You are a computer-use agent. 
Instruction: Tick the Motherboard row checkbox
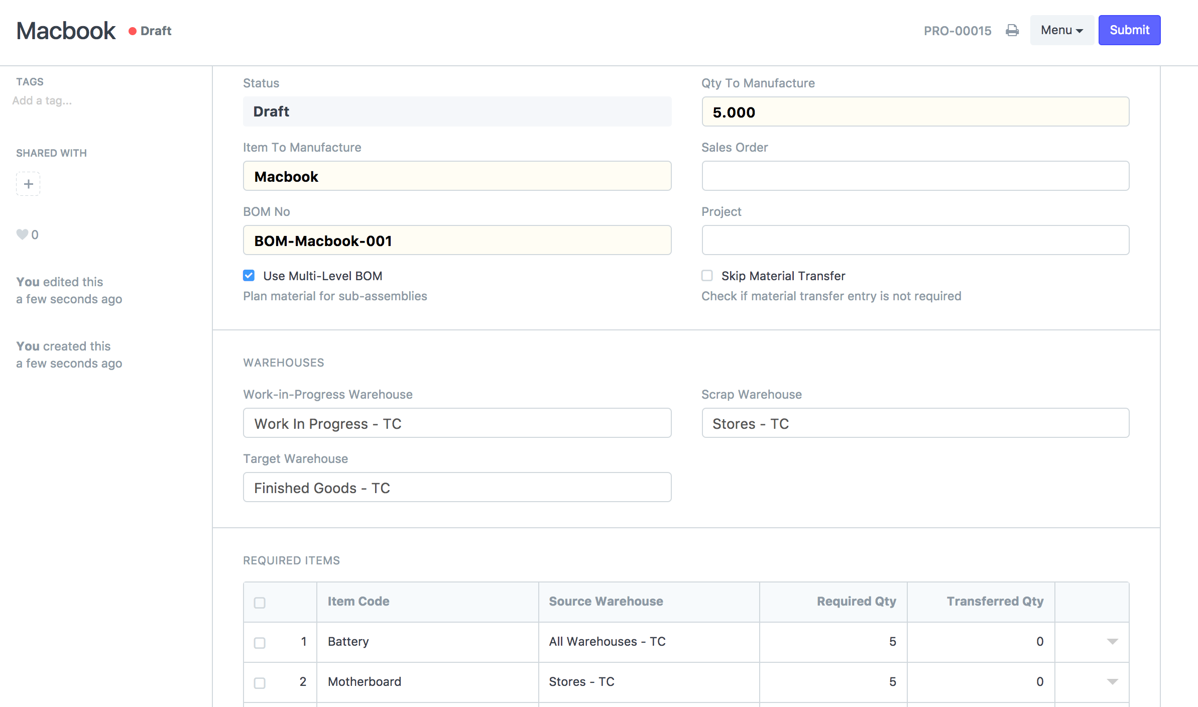(260, 683)
